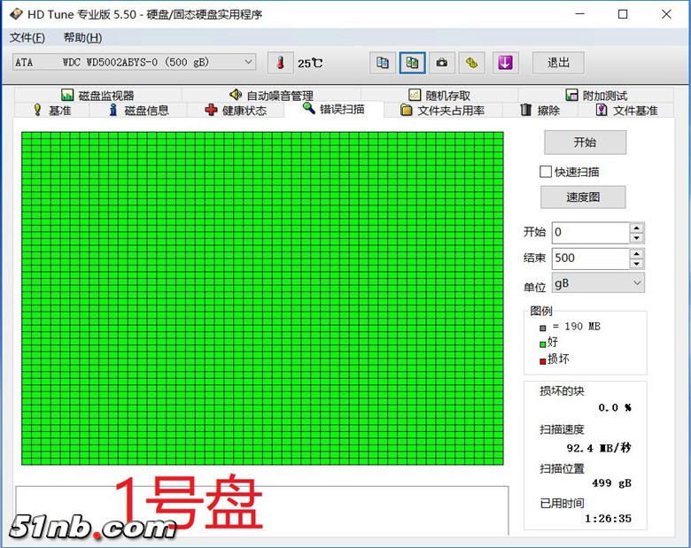Select the 磁盘监视器 tab
This screenshot has height=548, width=691.
[97, 96]
